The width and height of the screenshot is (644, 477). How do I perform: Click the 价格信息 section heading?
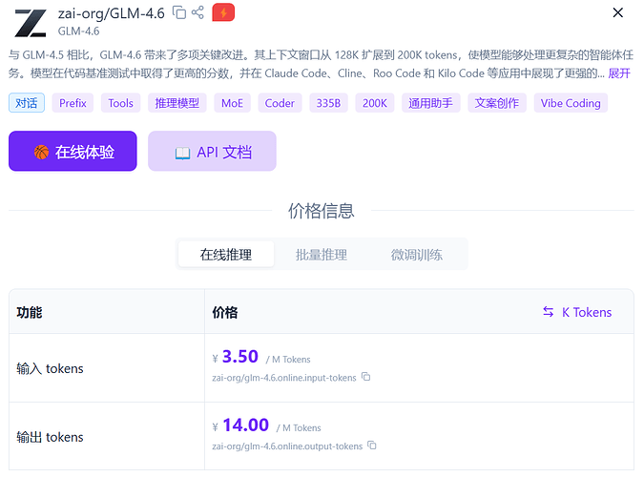[x=322, y=210]
